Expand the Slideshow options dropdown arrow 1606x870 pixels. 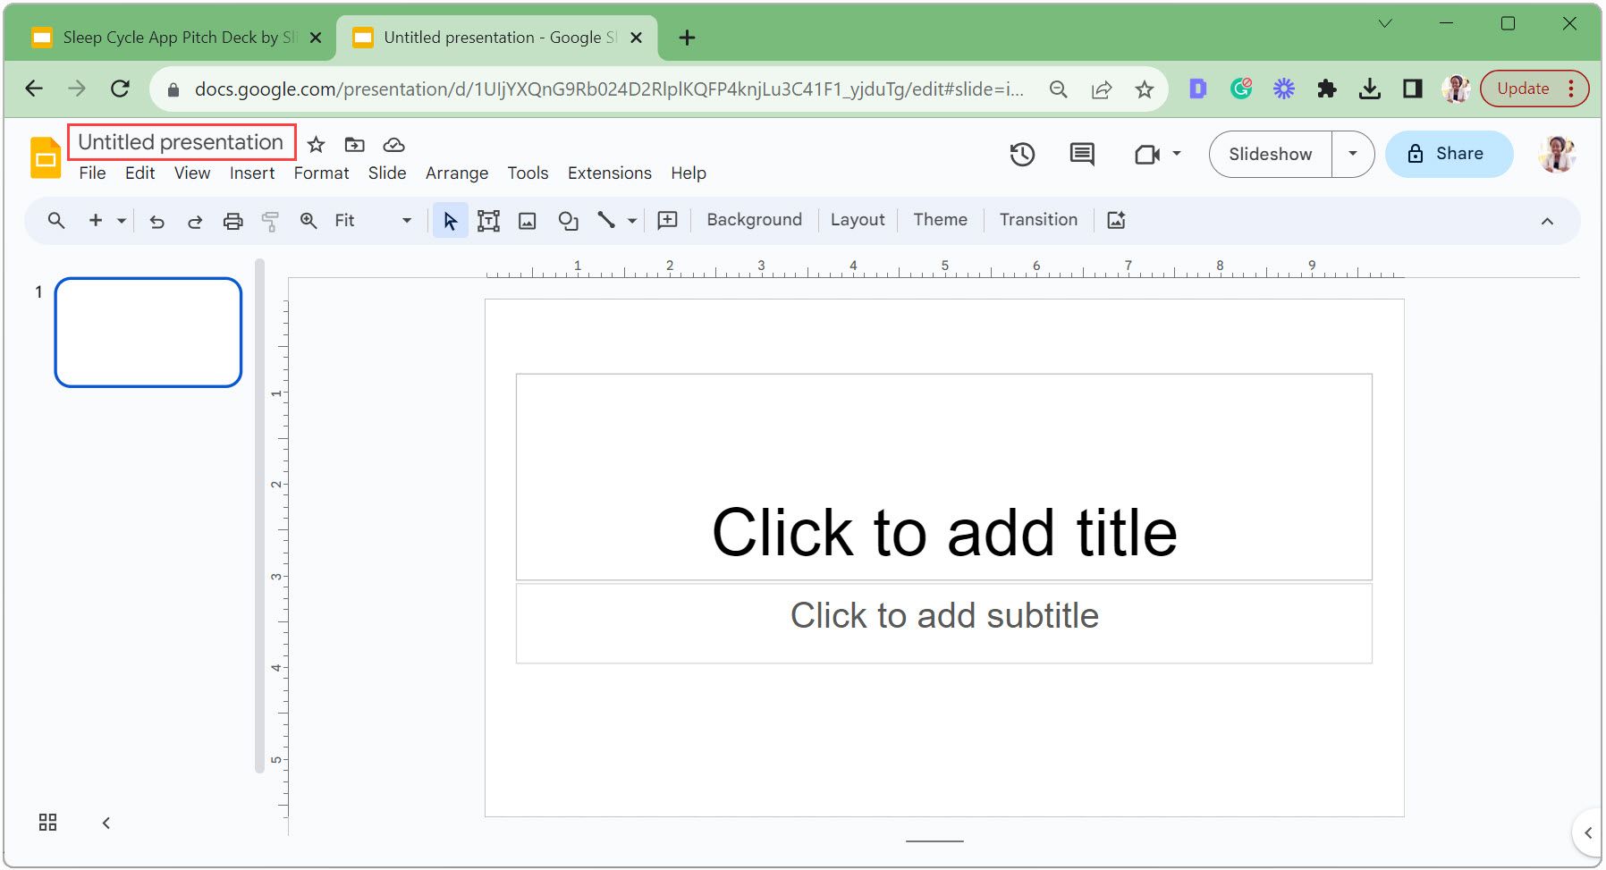[1353, 154]
